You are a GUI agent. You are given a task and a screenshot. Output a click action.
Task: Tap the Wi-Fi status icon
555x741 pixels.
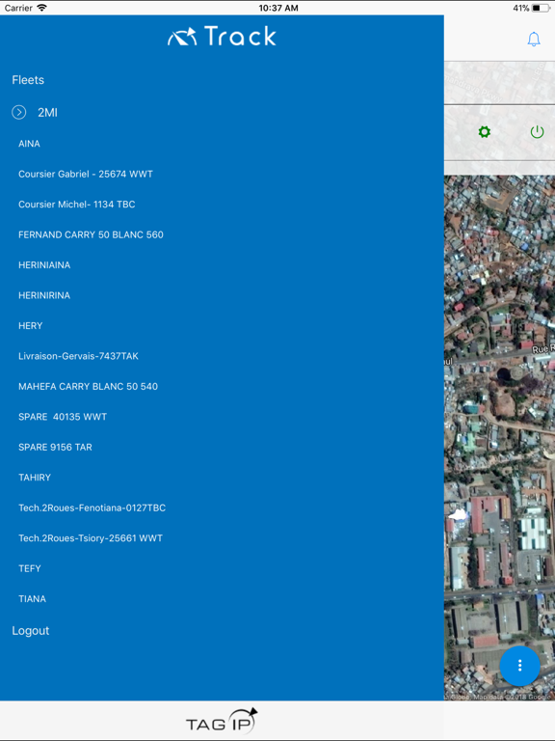coord(42,8)
